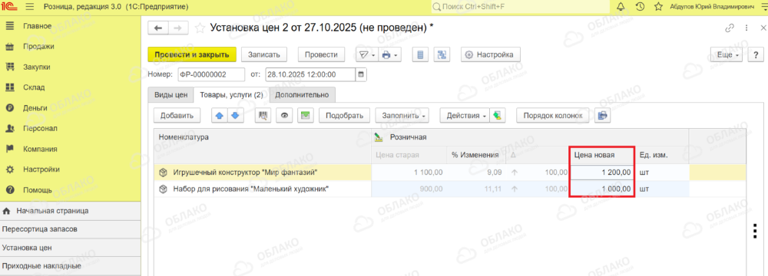This screenshot has width=768, height=276.
Task: Open notifications bell icon
Action: click(x=621, y=7)
